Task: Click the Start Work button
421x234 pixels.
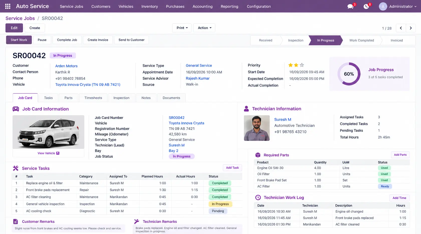Action: click(x=19, y=40)
